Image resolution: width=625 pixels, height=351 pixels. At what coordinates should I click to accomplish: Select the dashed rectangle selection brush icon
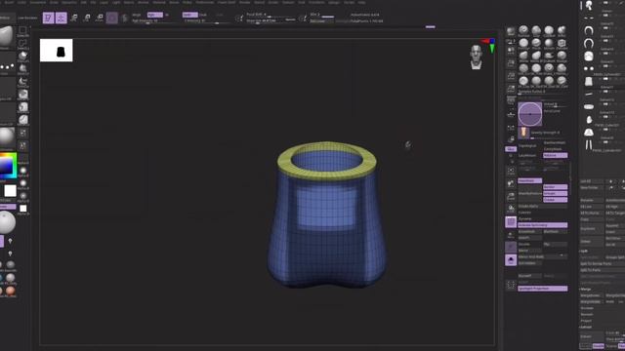coord(22,31)
